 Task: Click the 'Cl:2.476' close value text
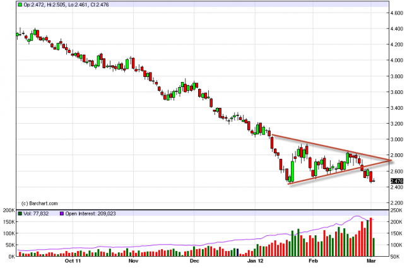point(100,4)
